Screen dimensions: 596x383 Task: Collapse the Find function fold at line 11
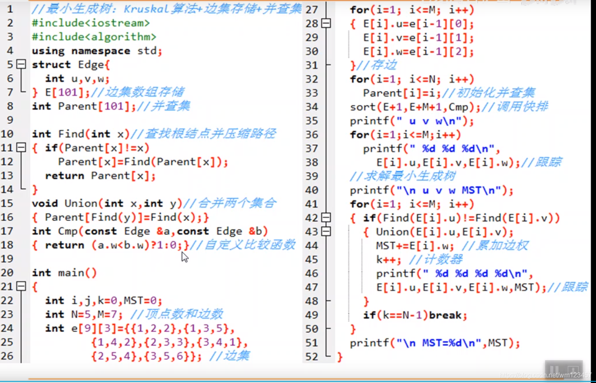coord(21,147)
